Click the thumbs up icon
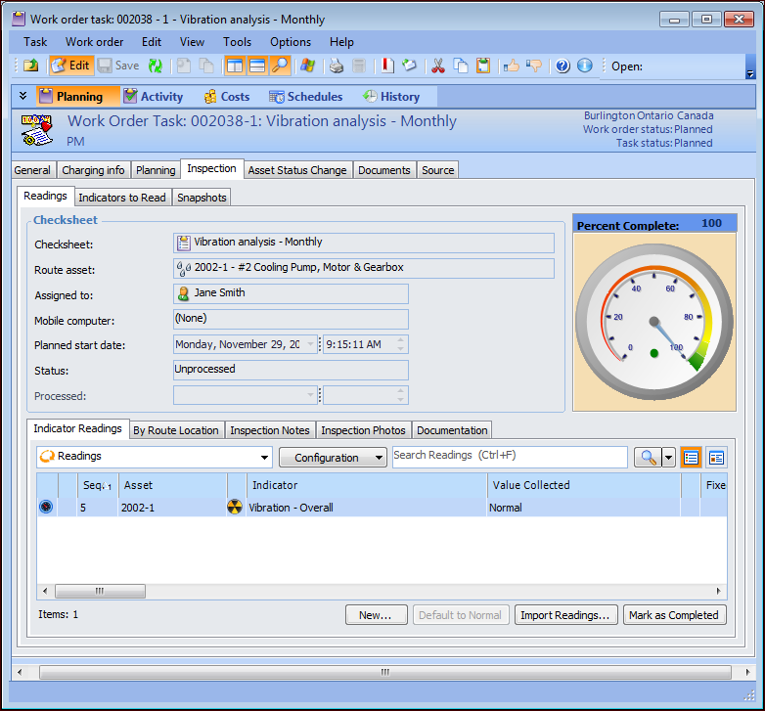 (511, 66)
